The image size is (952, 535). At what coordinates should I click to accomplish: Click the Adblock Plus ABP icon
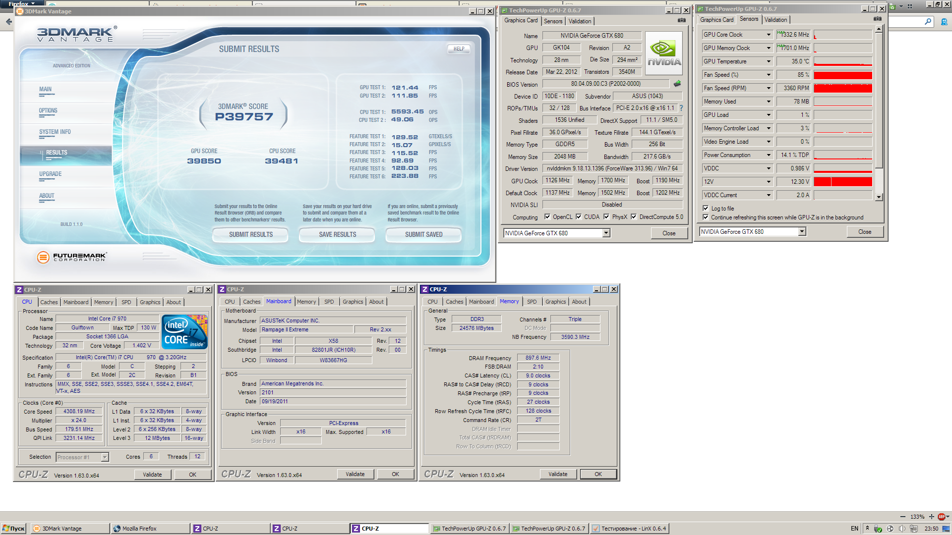tap(941, 517)
